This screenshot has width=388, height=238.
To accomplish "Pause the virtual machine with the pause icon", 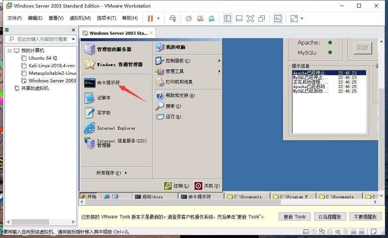I will point(150,19).
